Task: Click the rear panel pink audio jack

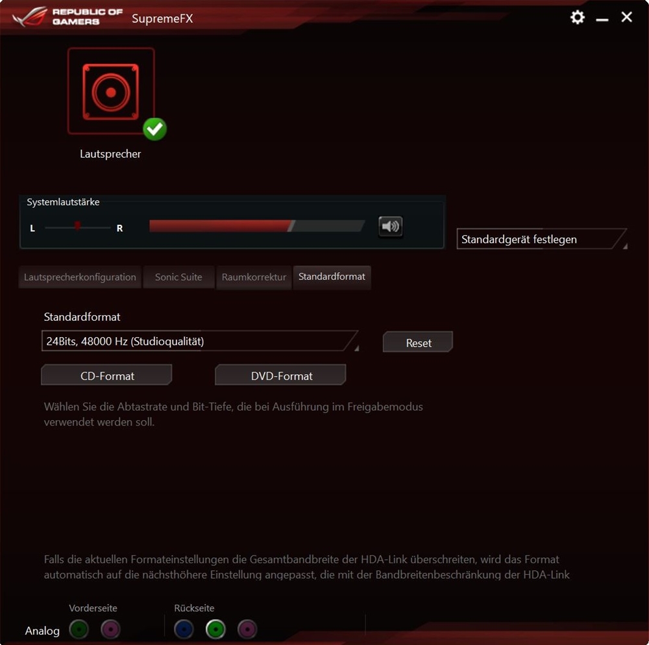Action: (x=247, y=629)
